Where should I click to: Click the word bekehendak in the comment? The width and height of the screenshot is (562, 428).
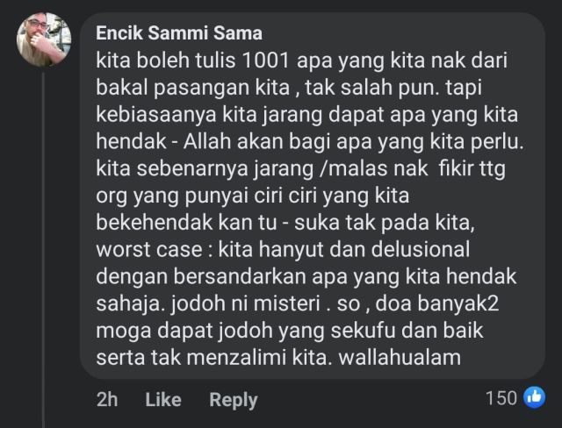(x=155, y=222)
